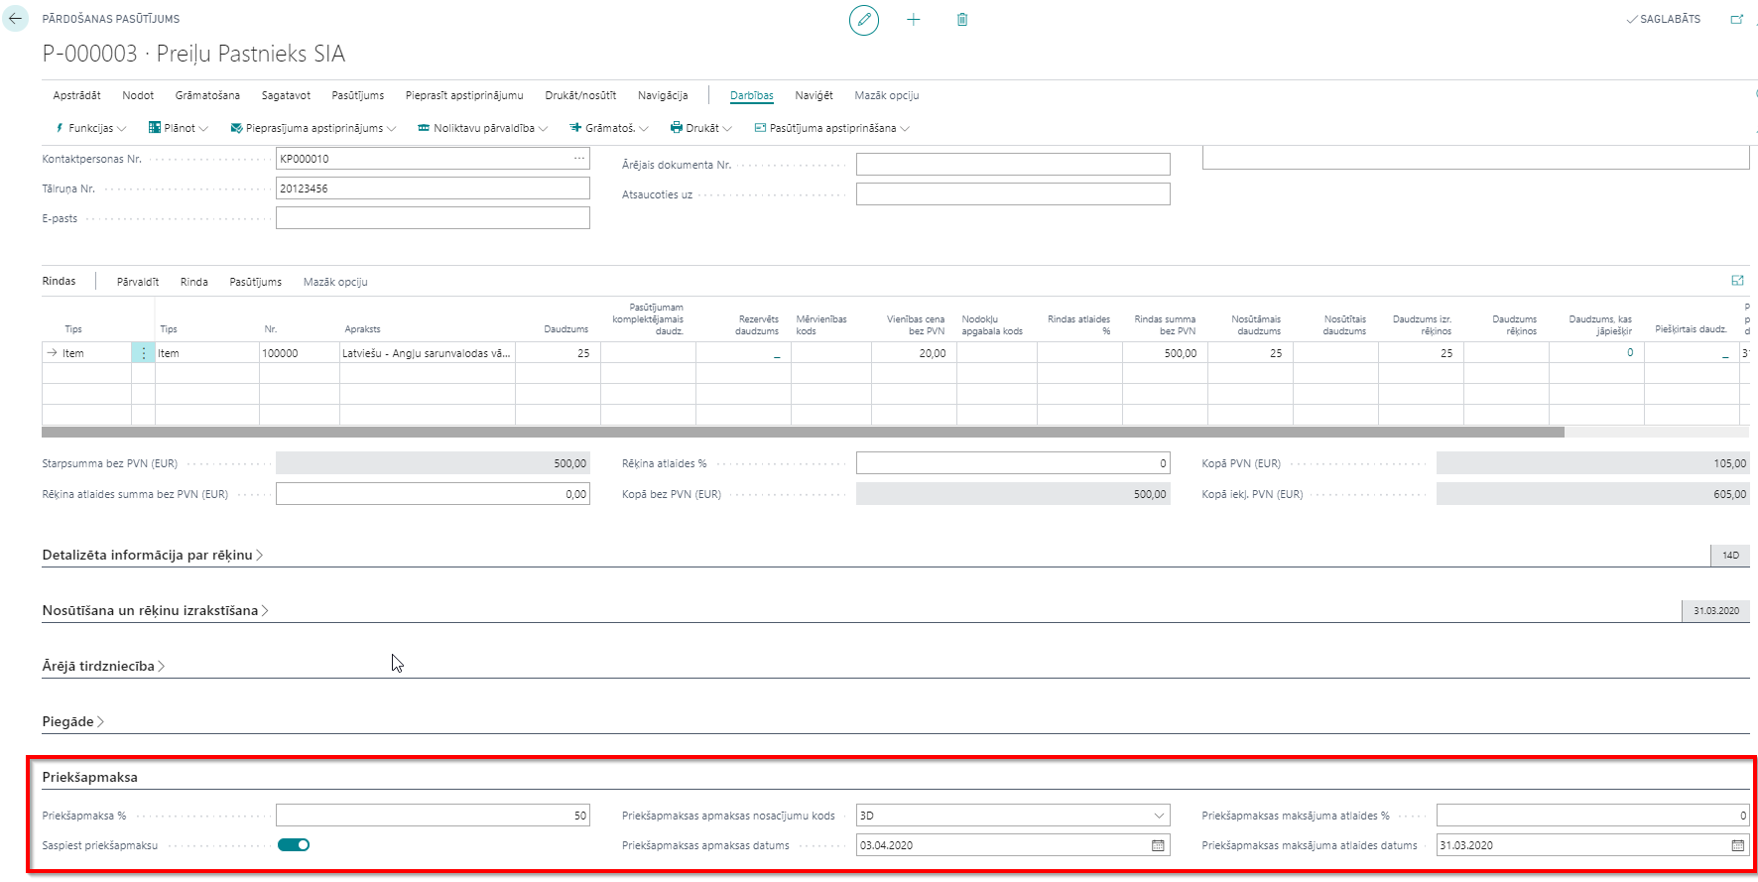Viewport: 1758px width, 882px height.
Task: Open Funkcijas dropdown
Action: click(x=90, y=128)
